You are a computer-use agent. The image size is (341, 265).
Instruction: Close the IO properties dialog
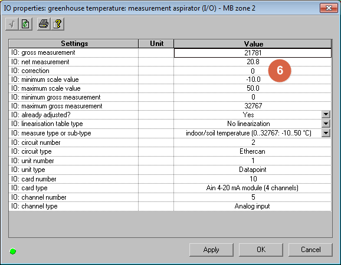(329, 8)
